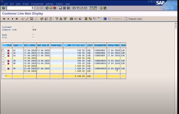Tick checkbox for the 700.00 DR row

[3, 63]
